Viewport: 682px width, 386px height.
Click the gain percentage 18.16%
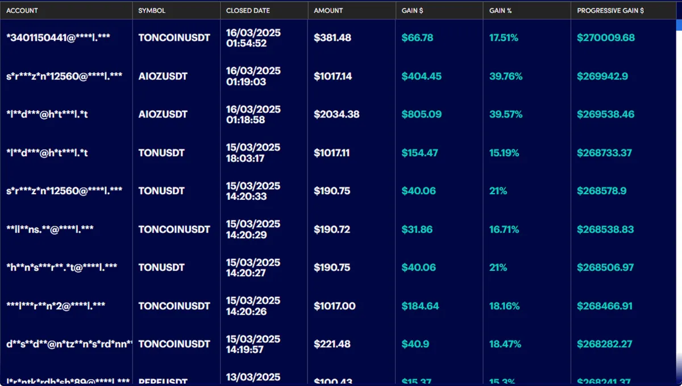(x=504, y=306)
